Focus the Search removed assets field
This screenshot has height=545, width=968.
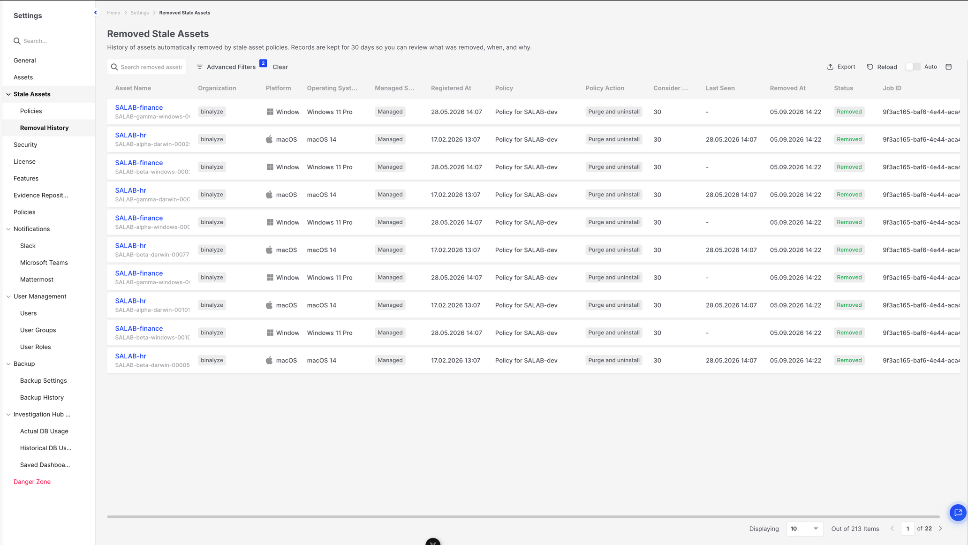click(x=151, y=67)
